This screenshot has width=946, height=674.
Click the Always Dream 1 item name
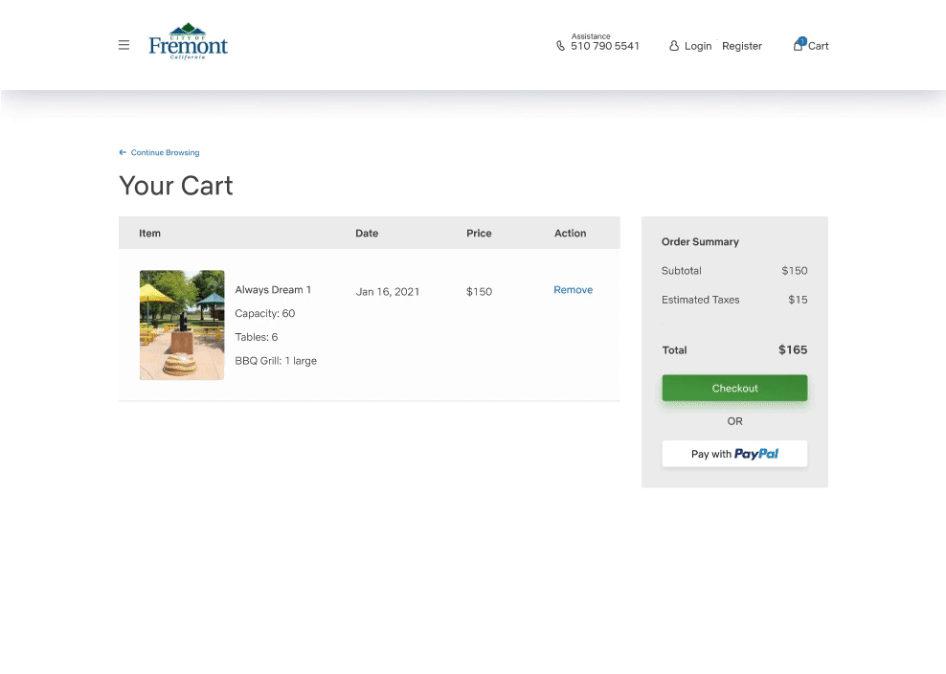[273, 290]
